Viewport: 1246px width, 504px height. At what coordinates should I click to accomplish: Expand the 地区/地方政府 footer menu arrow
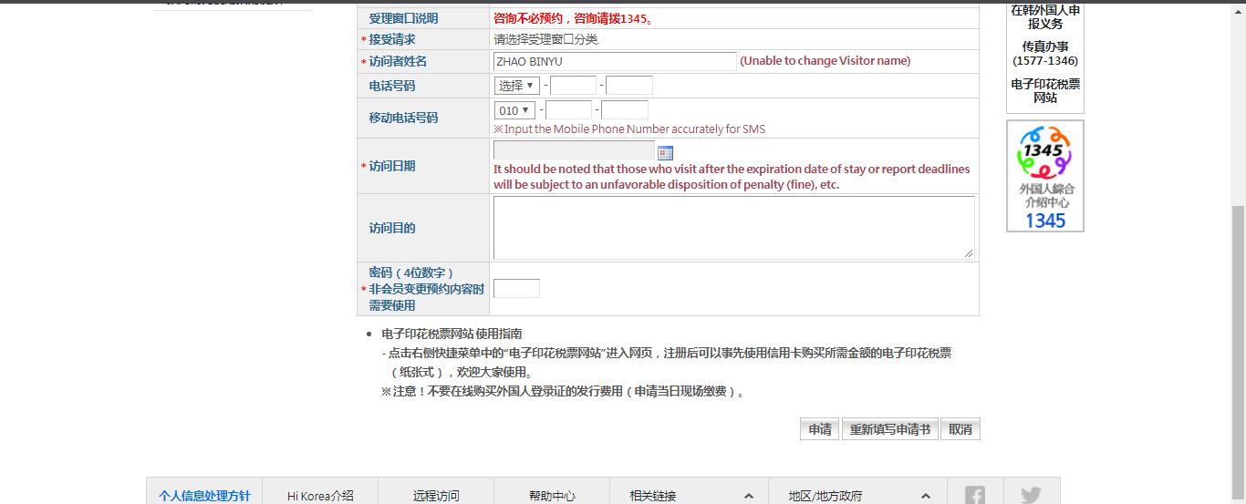[x=926, y=496]
